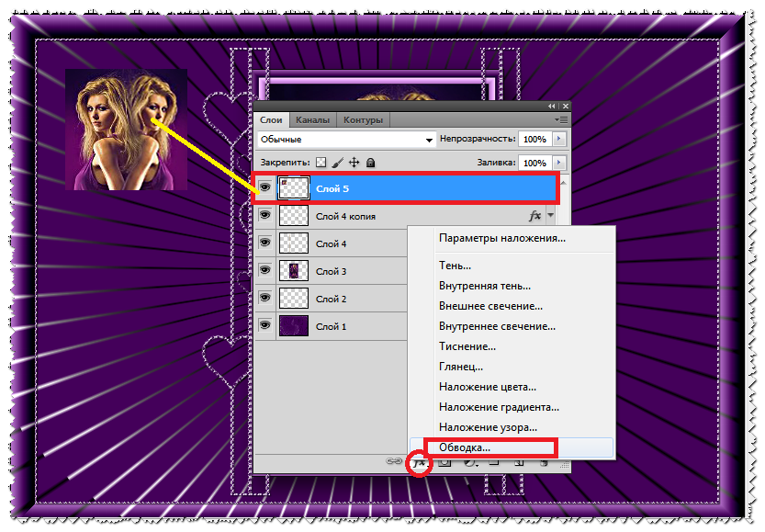
Task: Close the Layers panel with the X
Action: click(566, 106)
